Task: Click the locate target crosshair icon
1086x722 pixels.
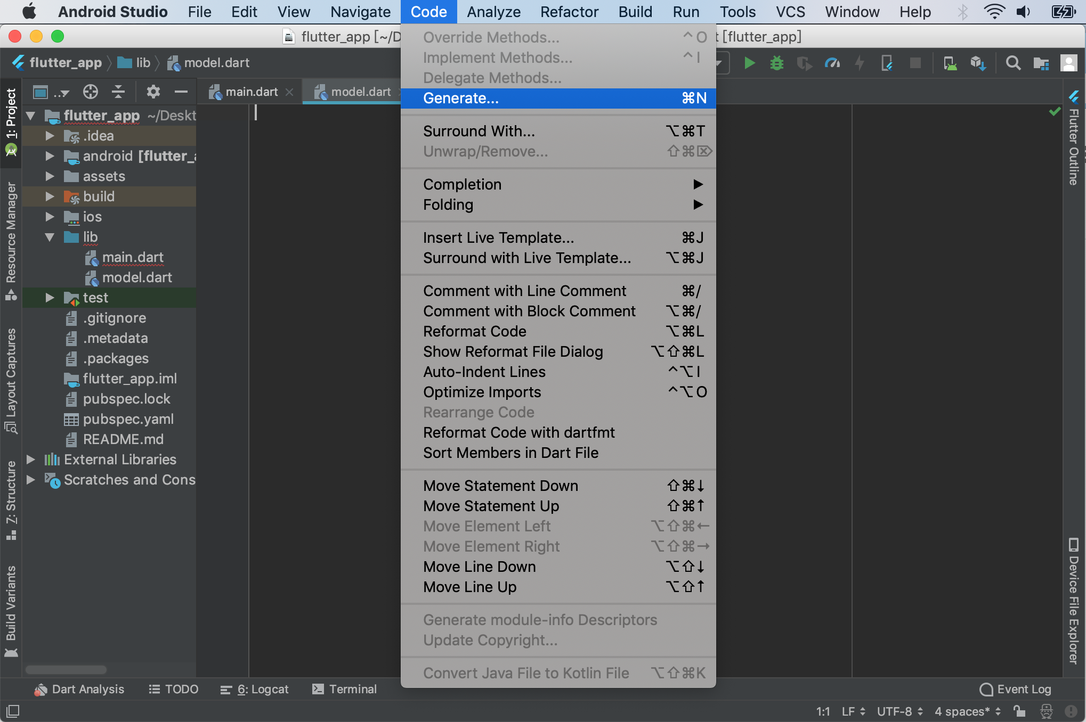Action: pyautogui.click(x=91, y=92)
